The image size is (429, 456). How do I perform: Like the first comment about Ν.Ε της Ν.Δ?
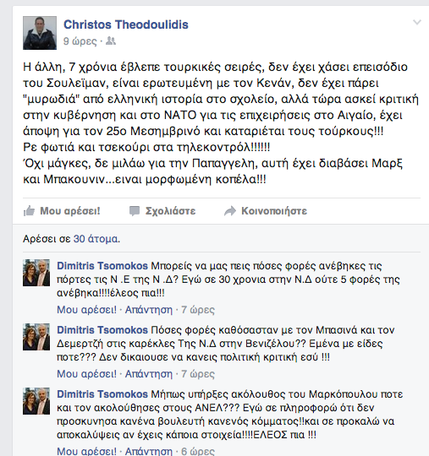(86, 310)
